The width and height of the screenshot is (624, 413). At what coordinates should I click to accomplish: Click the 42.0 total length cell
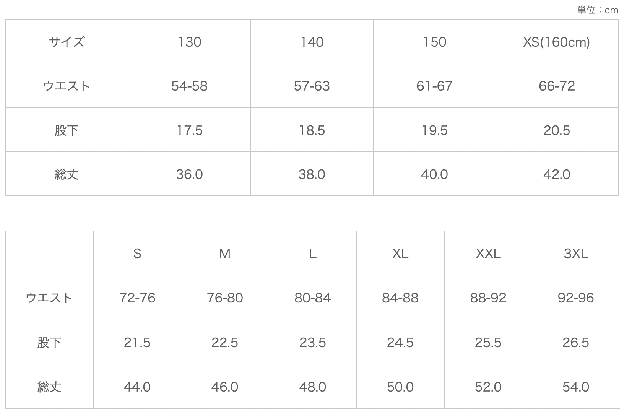pos(556,174)
